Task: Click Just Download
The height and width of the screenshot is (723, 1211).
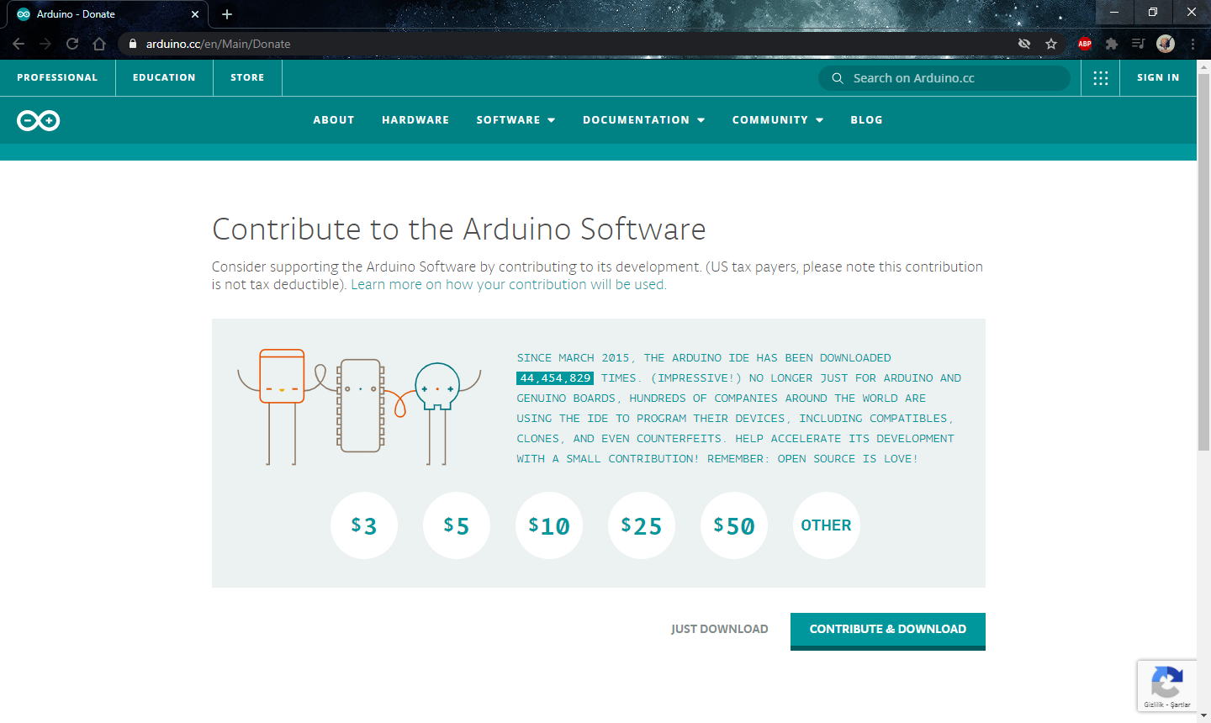Action: click(720, 629)
